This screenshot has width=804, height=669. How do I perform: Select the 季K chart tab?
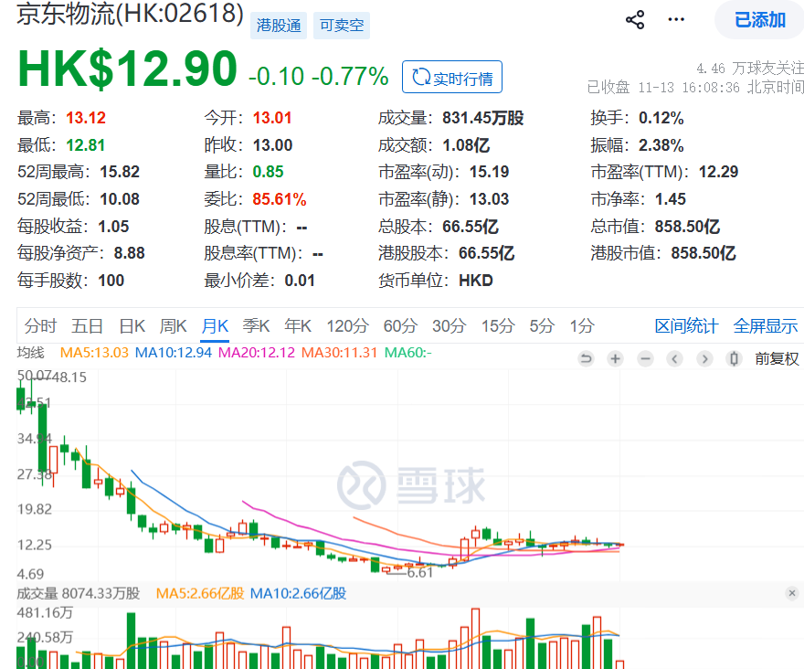tap(256, 325)
